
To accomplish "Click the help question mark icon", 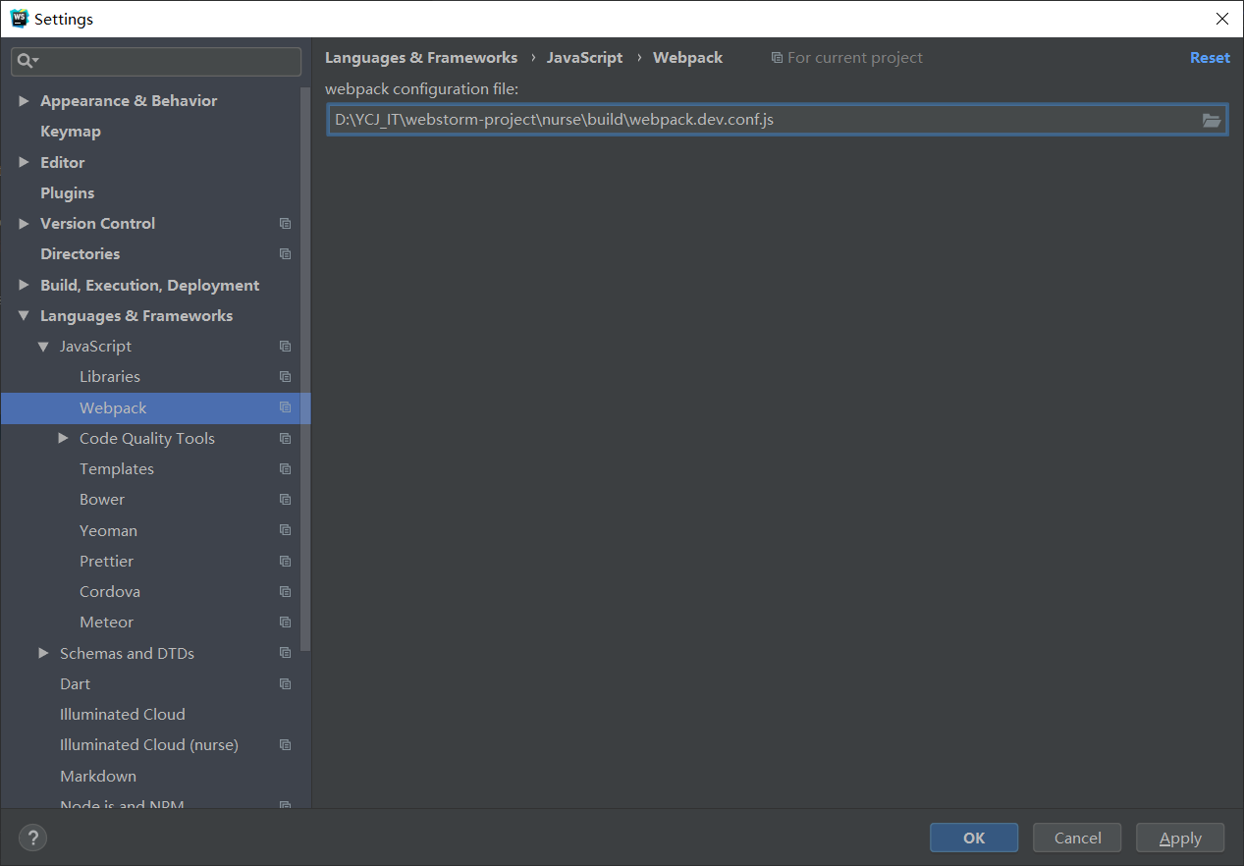I will tap(32, 838).
